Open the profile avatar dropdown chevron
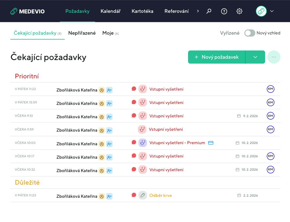Image resolution: width=290 pixels, height=222 pixels. 272,11
